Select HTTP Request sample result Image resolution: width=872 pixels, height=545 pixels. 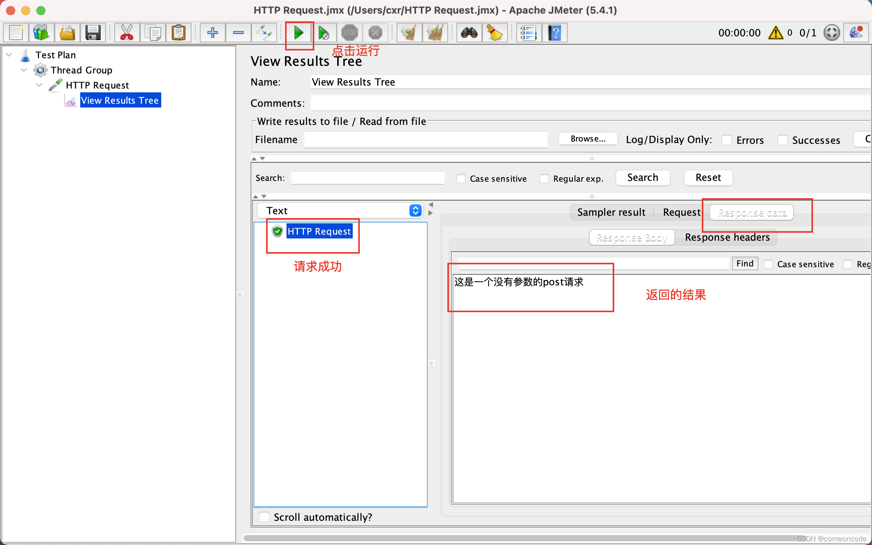coord(319,231)
